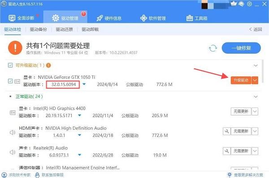Click the speaker icon for NVIDIA HDMI audio
269x178 pixels.
(13, 132)
